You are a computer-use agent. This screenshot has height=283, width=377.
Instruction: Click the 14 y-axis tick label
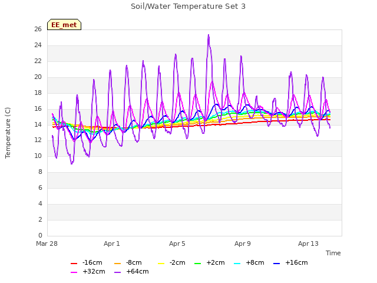point(38,124)
